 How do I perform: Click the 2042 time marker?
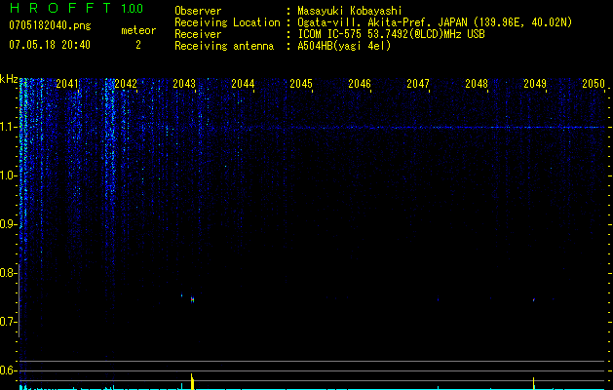point(126,84)
